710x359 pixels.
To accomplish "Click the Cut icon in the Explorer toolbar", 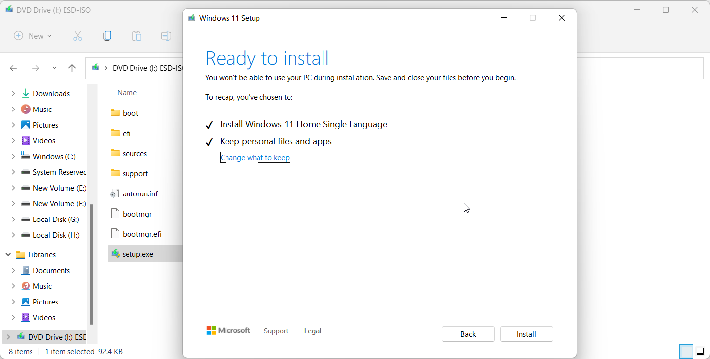I will pyautogui.click(x=77, y=36).
